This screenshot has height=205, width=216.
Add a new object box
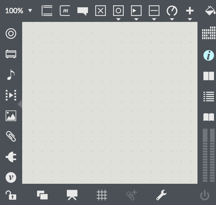coord(47,11)
